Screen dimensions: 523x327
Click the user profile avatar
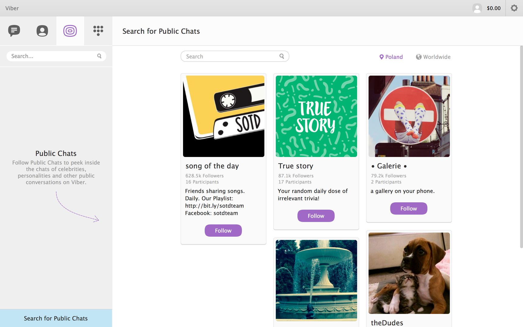(477, 8)
